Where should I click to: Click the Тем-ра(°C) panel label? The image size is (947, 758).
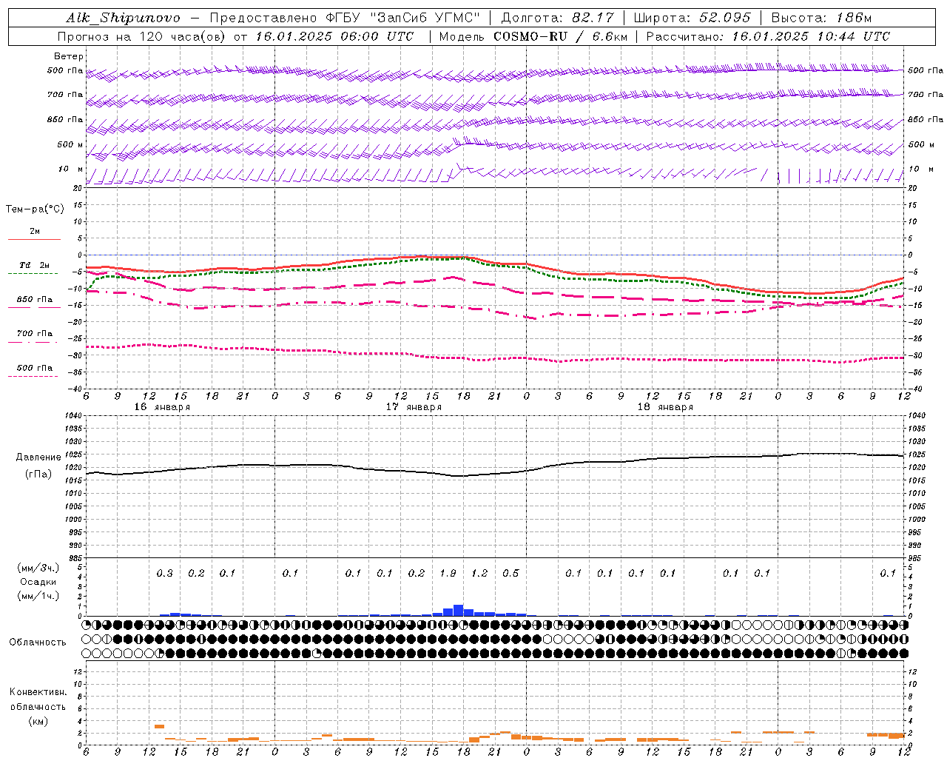click(x=35, y=209)
